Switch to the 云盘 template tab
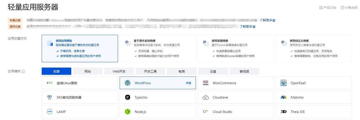This screenshot has width=360, height=120. (213, 71)
